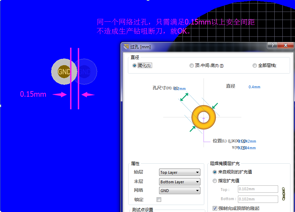Click the via dialog title-bar icon
Image resolution: width=295 pixels, height=212 pixels.
coord(126,47)
